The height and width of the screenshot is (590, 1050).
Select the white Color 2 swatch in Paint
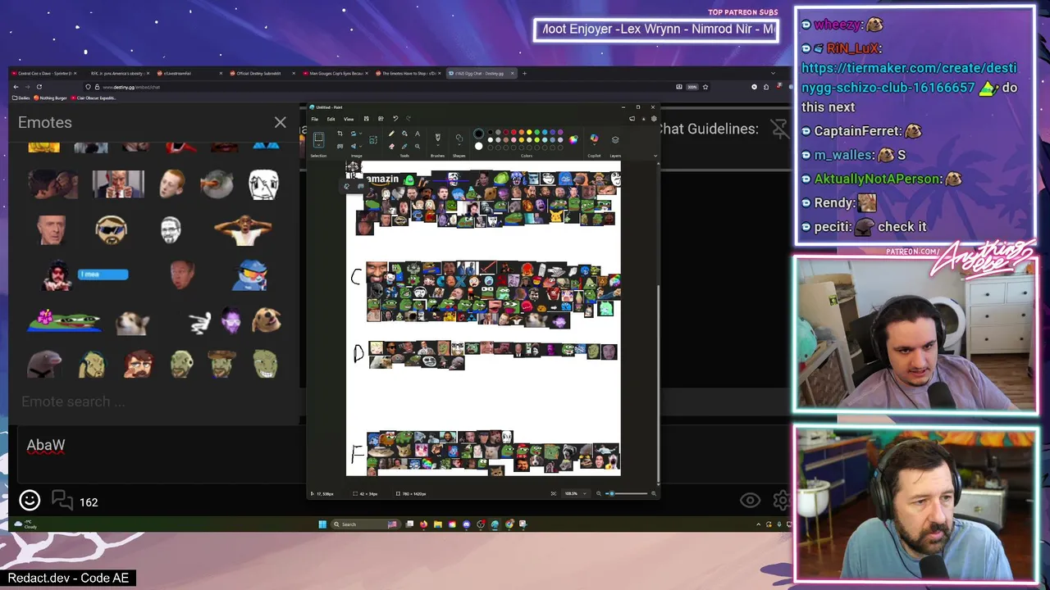[478, 146]
